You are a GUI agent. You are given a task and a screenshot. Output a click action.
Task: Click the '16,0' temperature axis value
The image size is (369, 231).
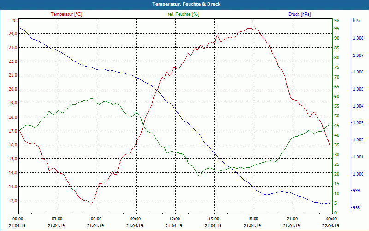[x=13, y=145]
